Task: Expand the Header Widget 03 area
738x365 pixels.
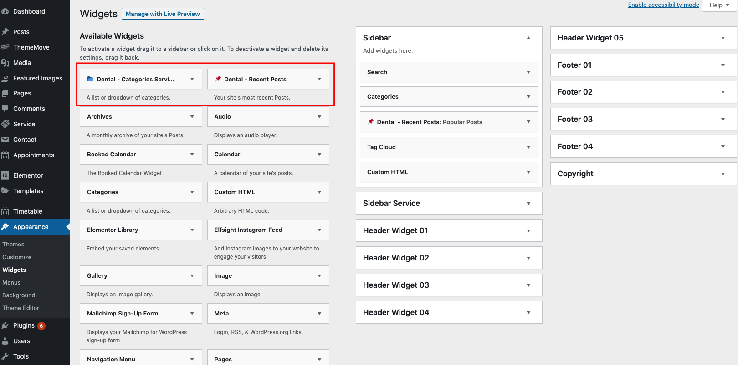Action: pos(528,285)
